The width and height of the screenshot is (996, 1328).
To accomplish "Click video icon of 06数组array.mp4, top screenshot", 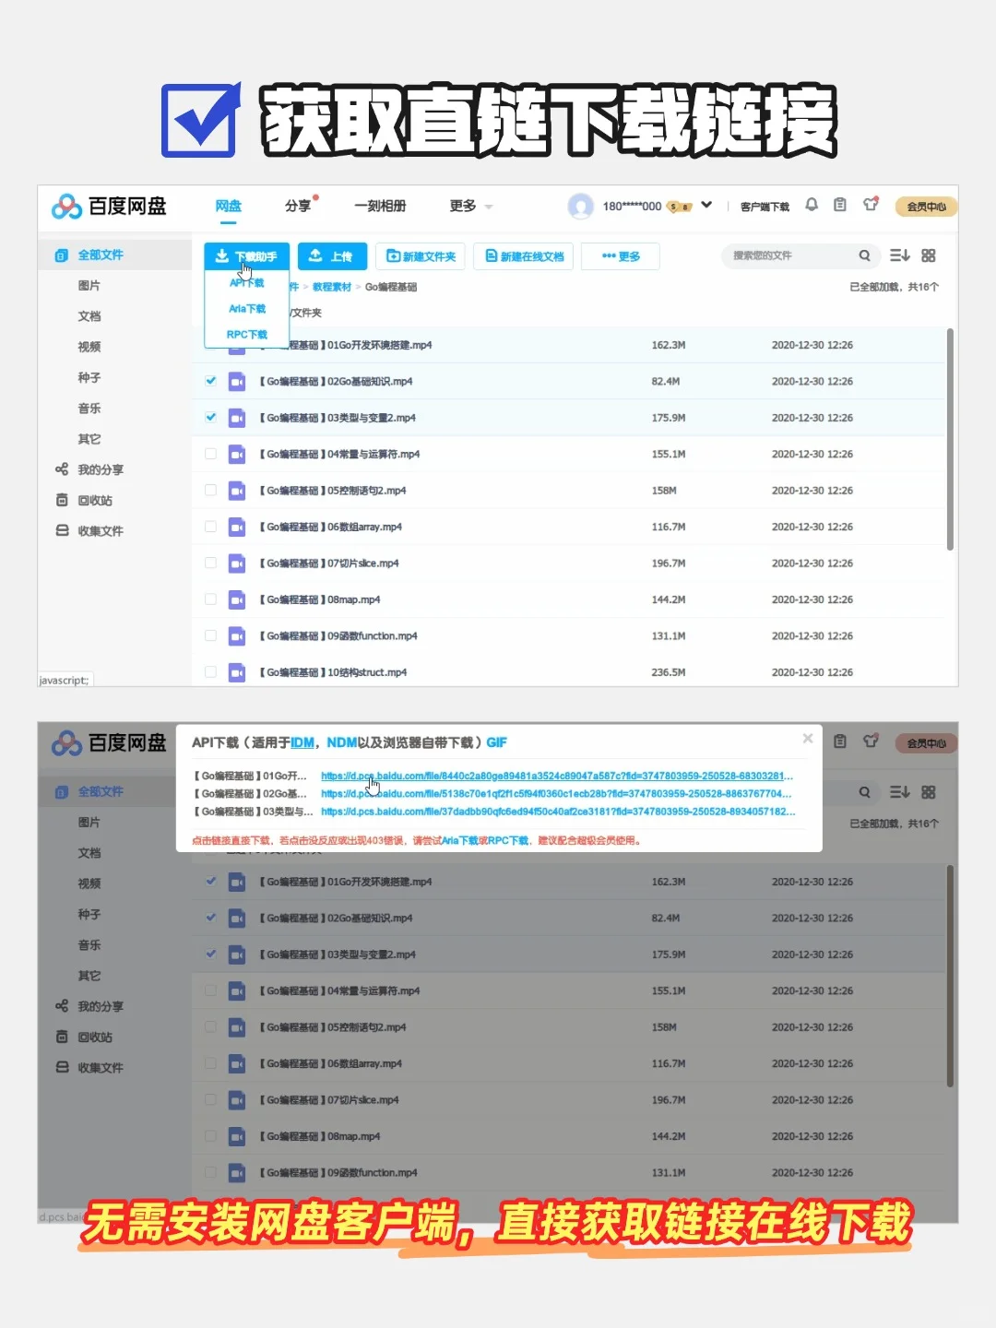I will pos(237,527).
